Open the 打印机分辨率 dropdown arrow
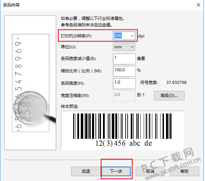This screenshot has width=205, height=181. pyautogui.click(x=132, y=36)
